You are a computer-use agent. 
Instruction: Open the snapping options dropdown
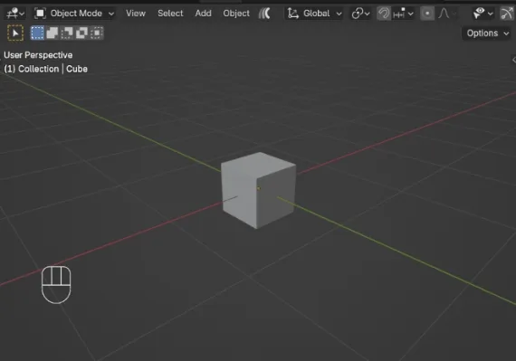(x=403, y=14)
